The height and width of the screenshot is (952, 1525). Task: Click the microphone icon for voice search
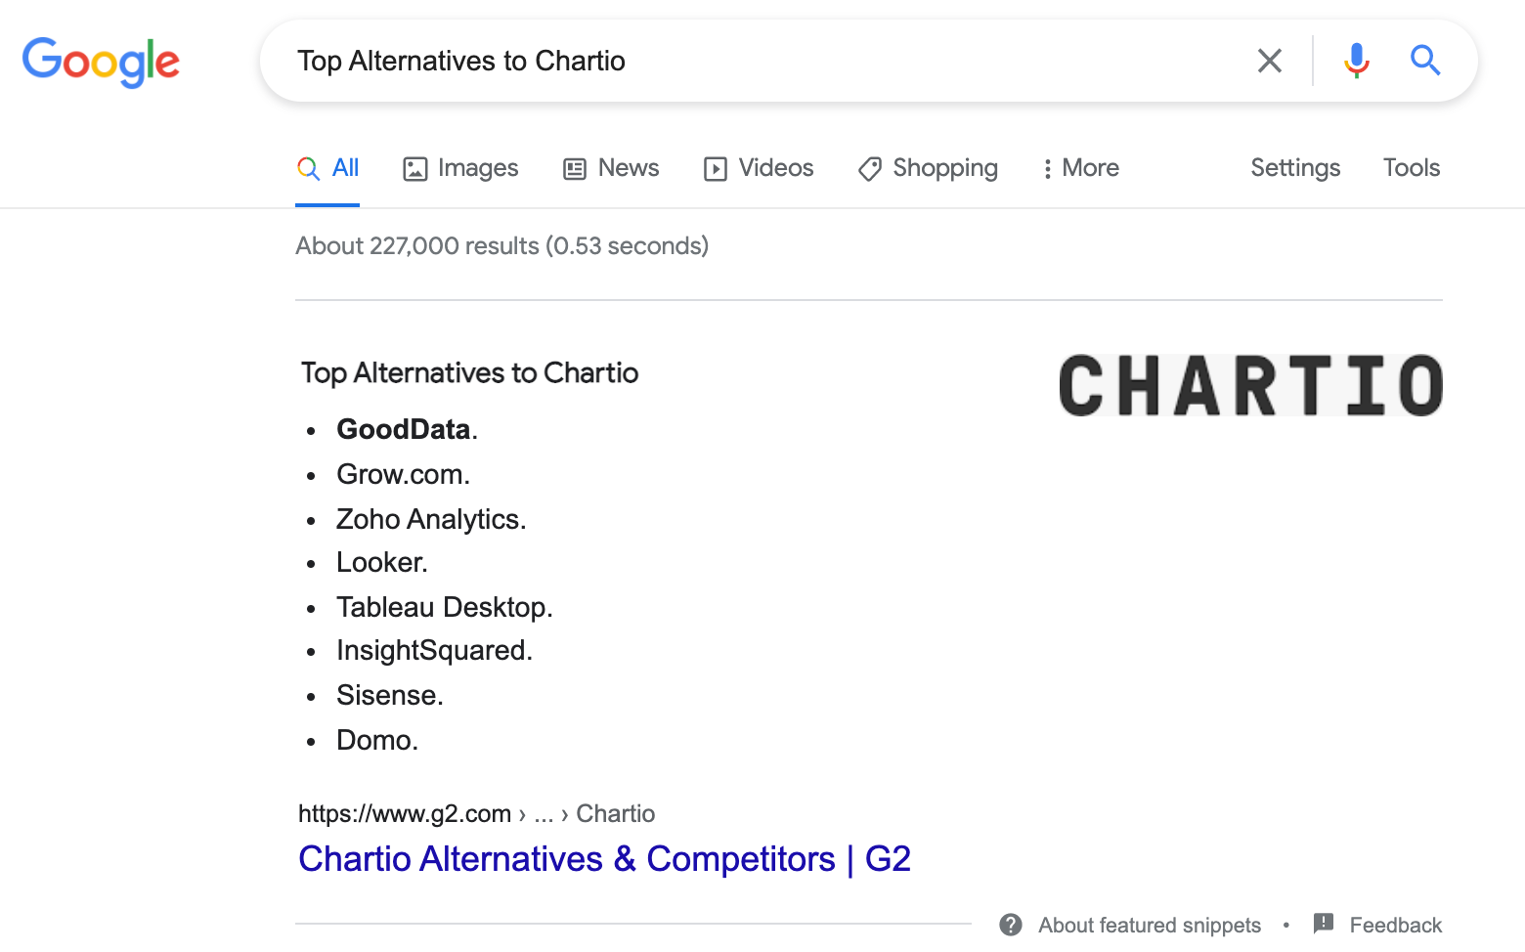coord(1357,61)
